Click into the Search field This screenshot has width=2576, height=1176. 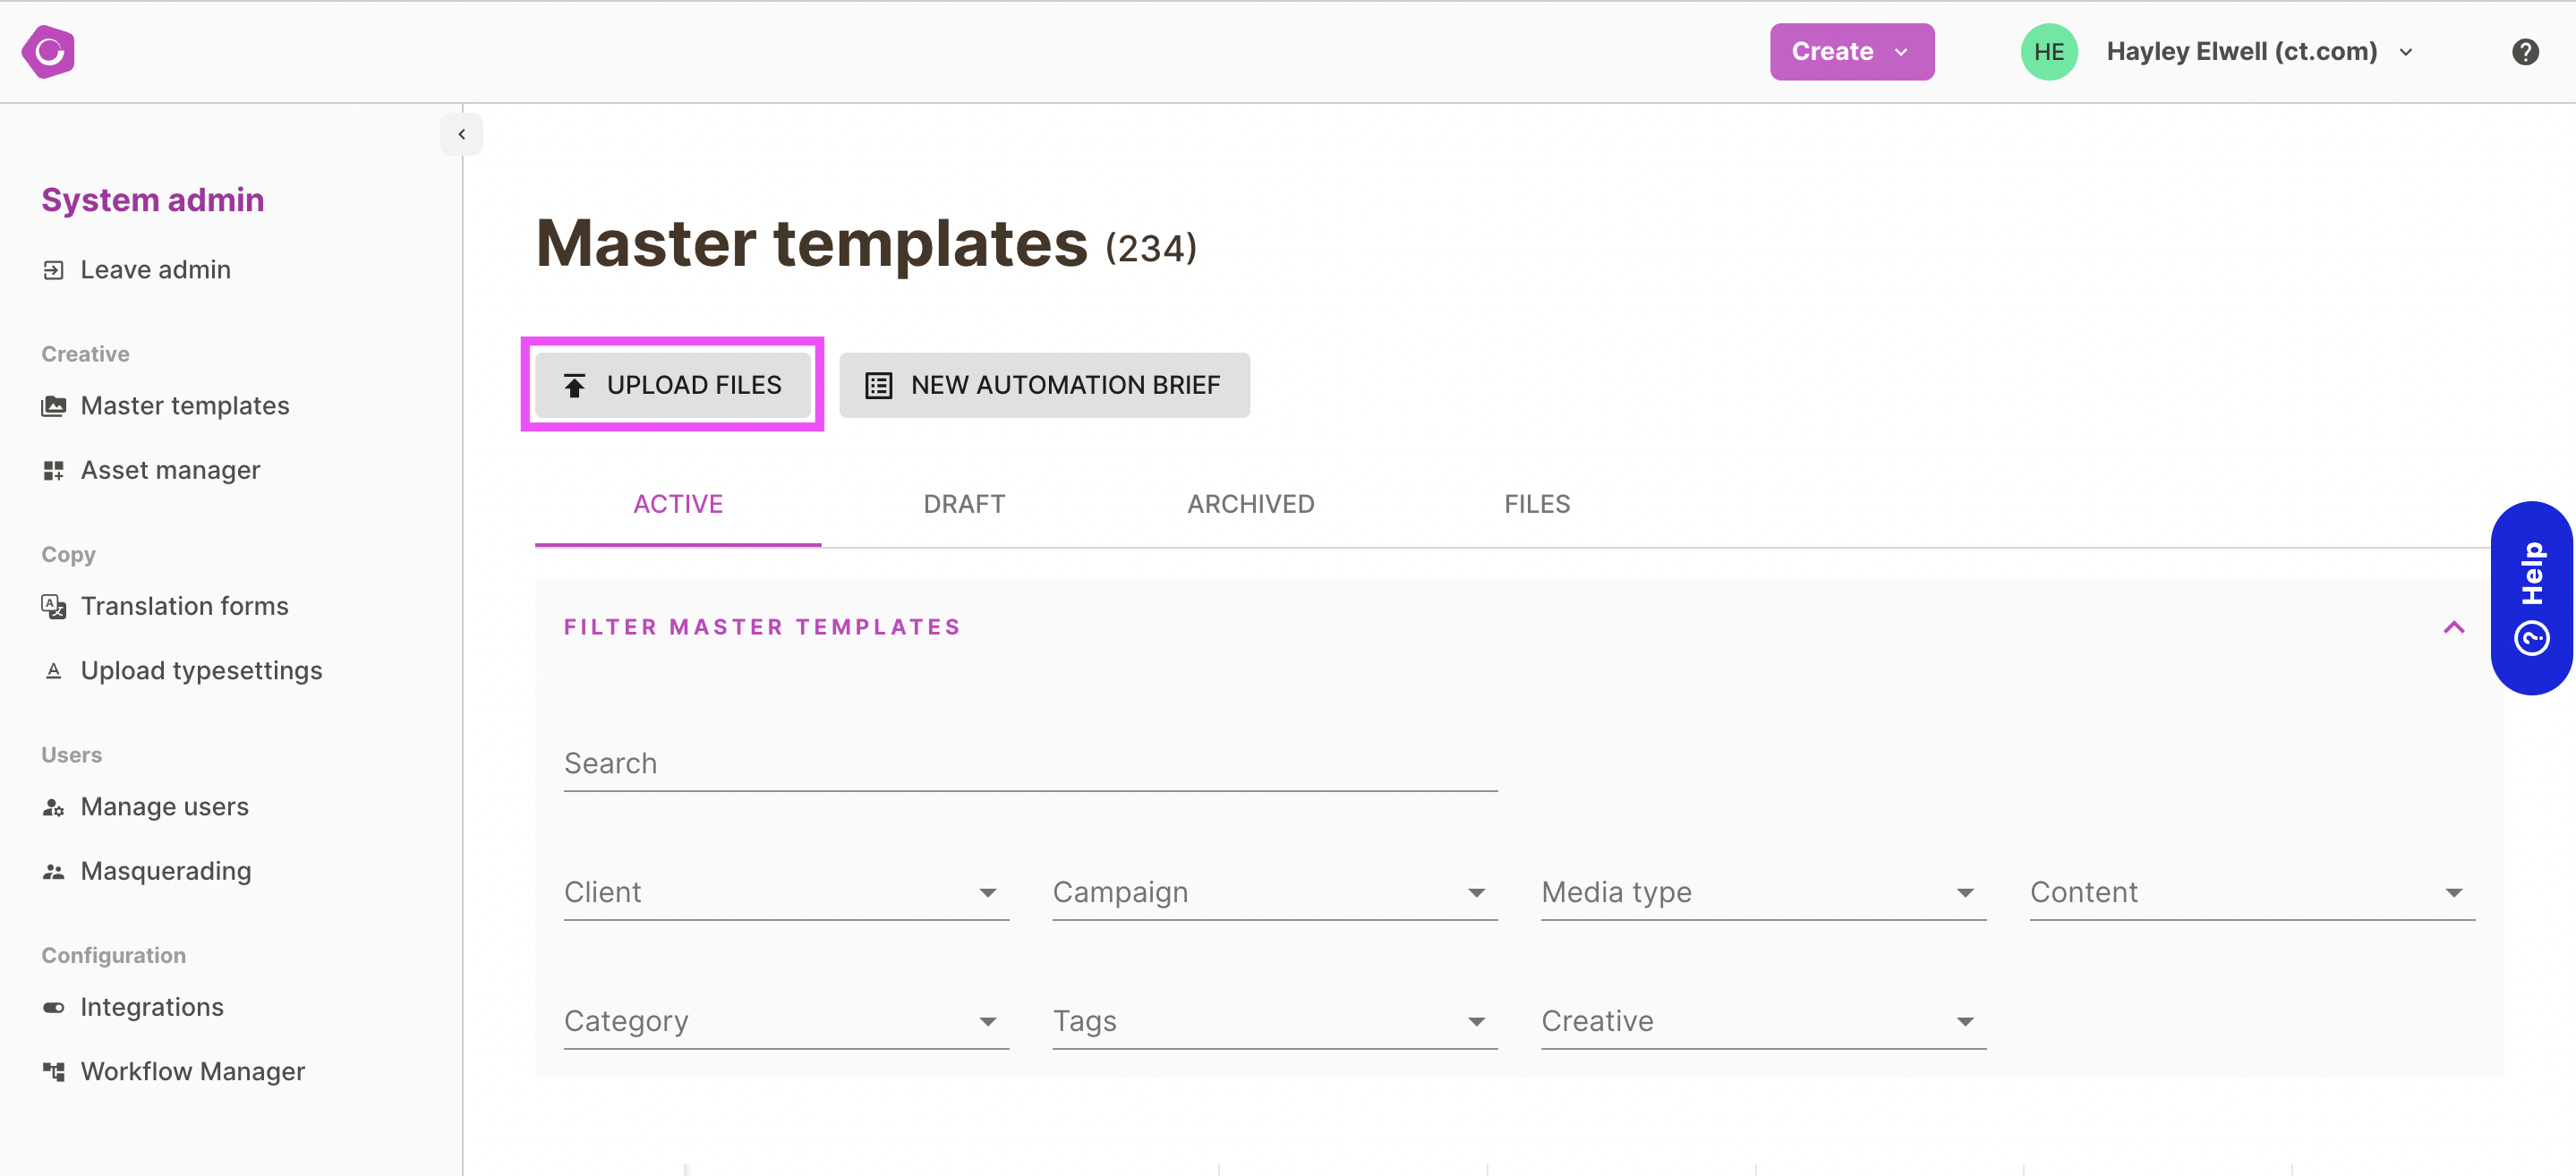(x=1031, y=763)
